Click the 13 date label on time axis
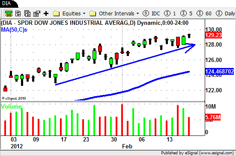Screen dimensions: 236x156 coord(170,139)
